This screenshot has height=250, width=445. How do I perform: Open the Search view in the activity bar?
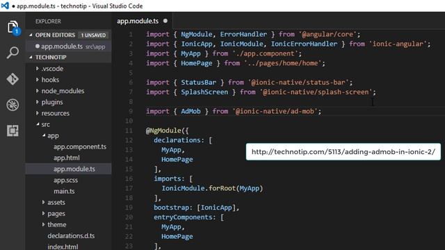pyautogui.click(x=13, y=53)
